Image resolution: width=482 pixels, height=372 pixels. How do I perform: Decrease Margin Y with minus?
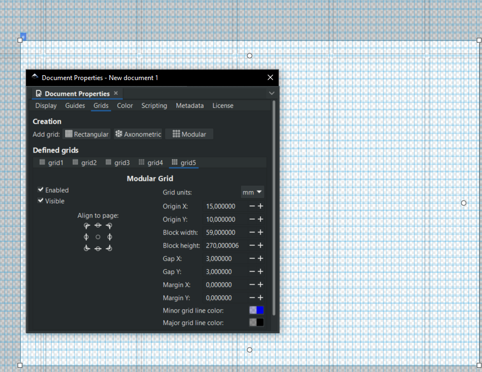pos(252,297)
